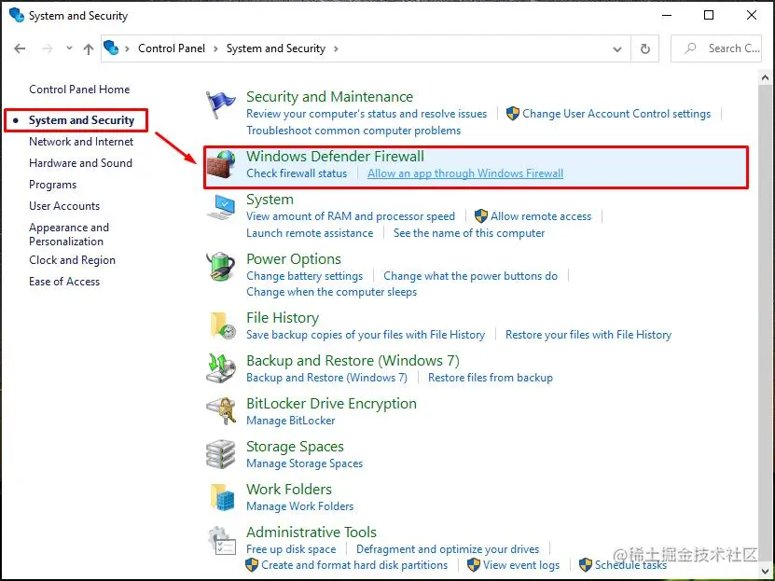Click Control Panel in the breadcrumb
775x581 pixels.
tap(172, 48)
